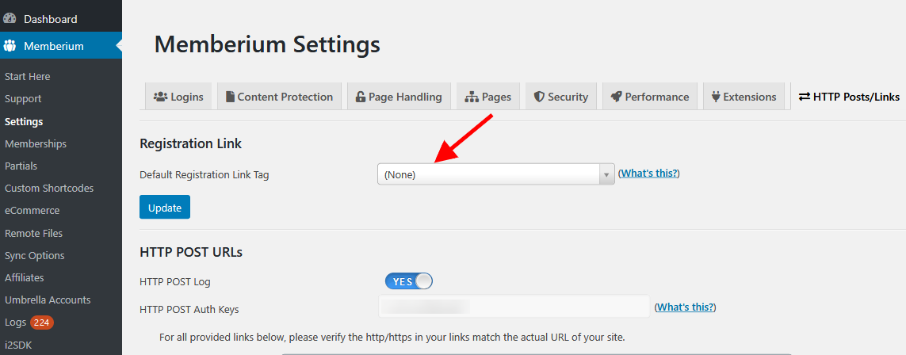Click the plug icon on Extensions tab

click(x=716, y=97)
